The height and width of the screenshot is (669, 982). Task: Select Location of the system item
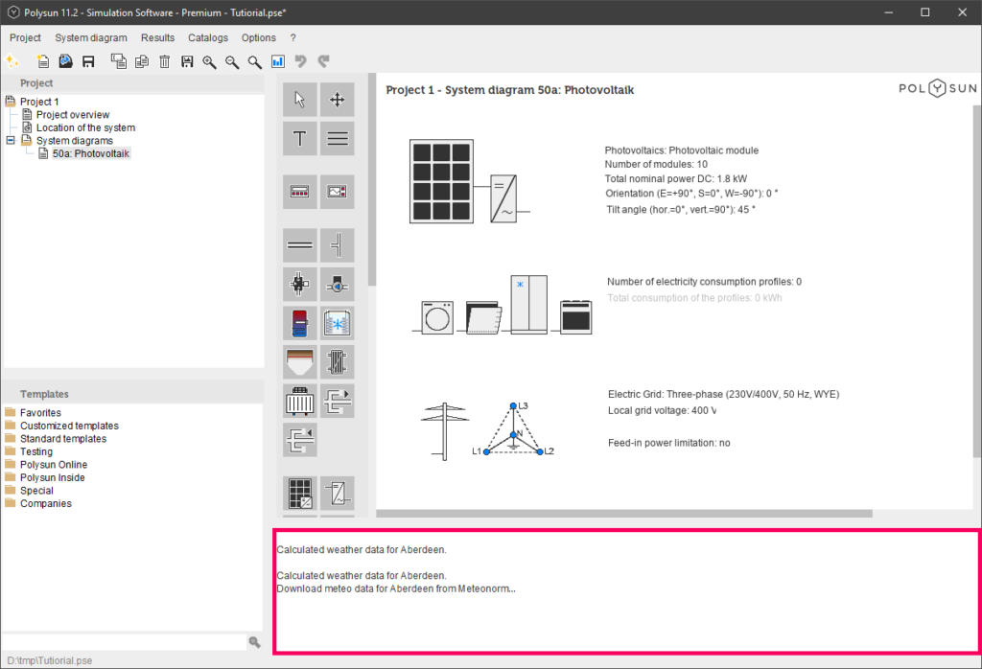pos(85,127)
